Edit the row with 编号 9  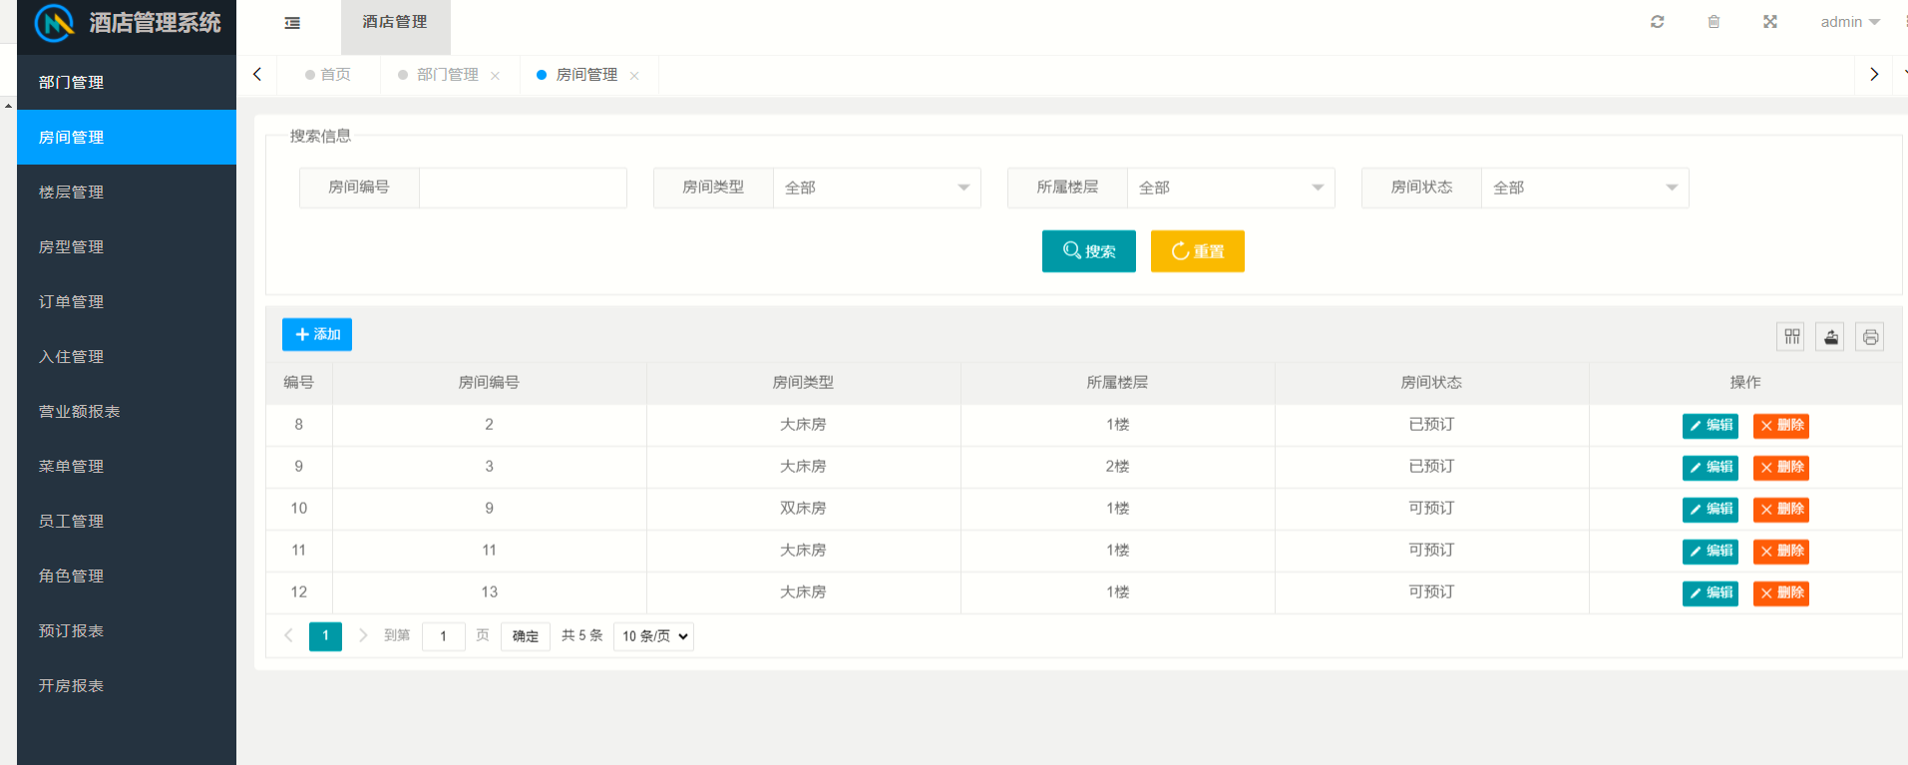[x=1711, y=468]
